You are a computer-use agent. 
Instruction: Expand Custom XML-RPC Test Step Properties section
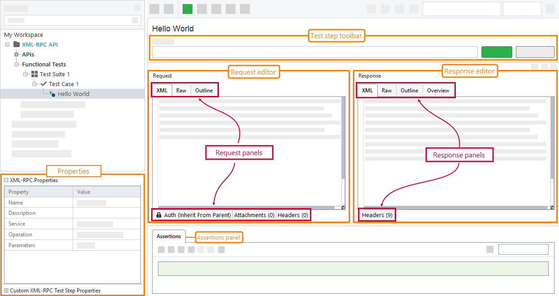(6, 290)
